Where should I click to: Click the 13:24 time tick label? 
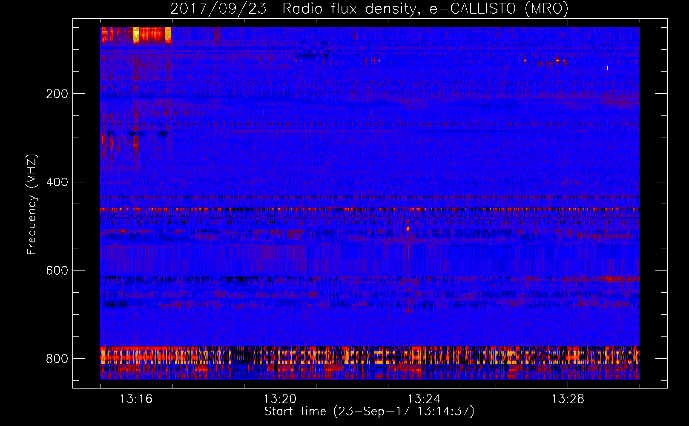424,399
